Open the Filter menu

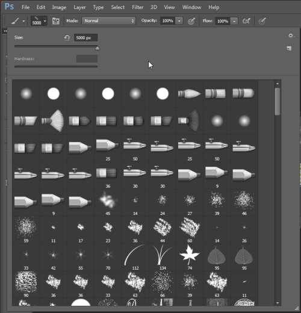137,7
